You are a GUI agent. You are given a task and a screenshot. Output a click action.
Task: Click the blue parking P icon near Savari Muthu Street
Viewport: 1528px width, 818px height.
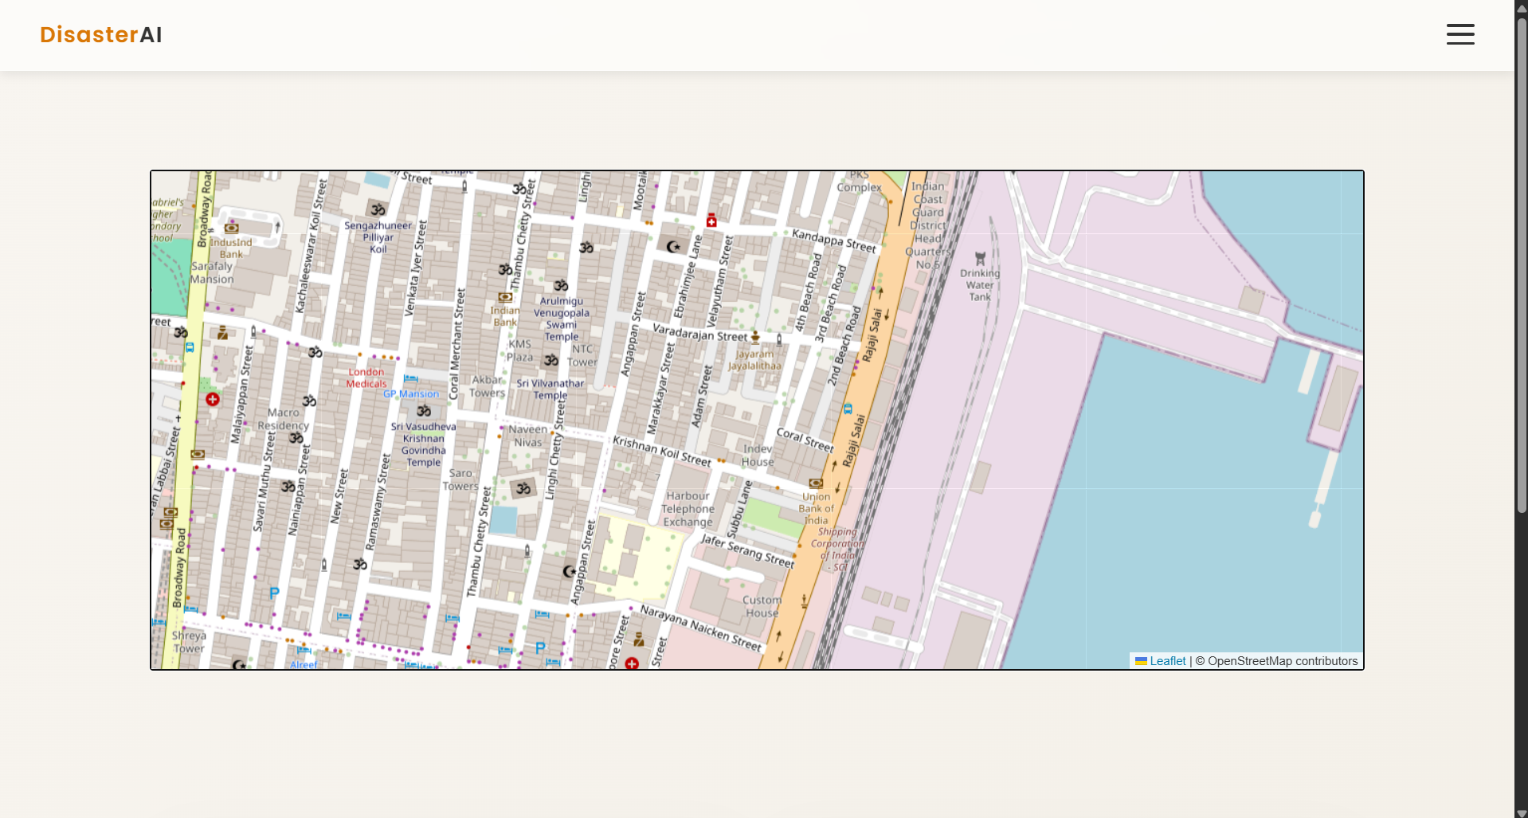274,593
